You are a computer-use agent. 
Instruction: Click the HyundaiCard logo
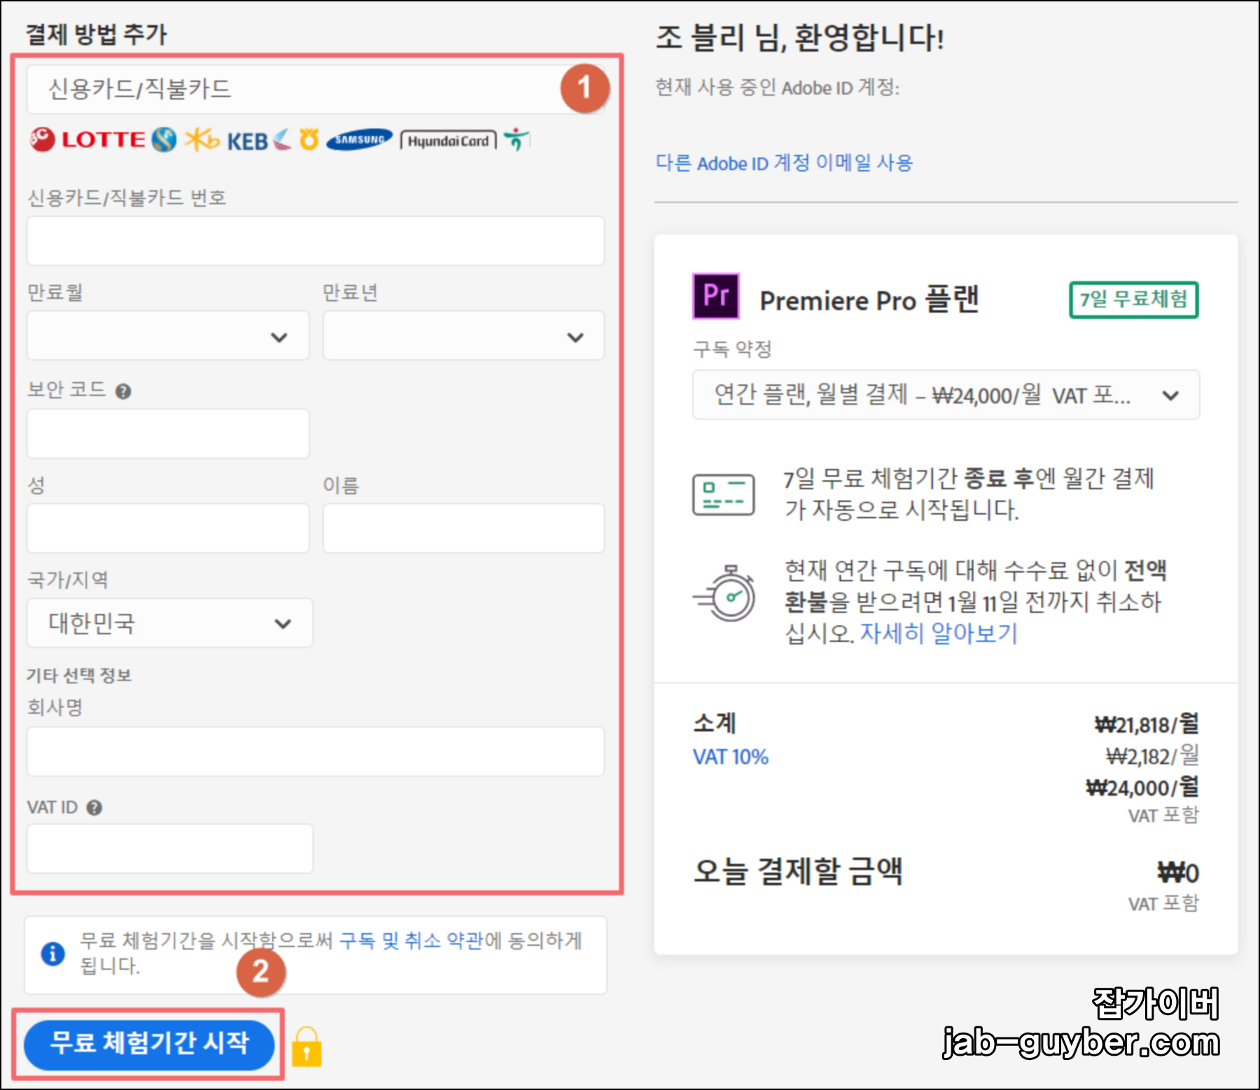pos(449,141)
